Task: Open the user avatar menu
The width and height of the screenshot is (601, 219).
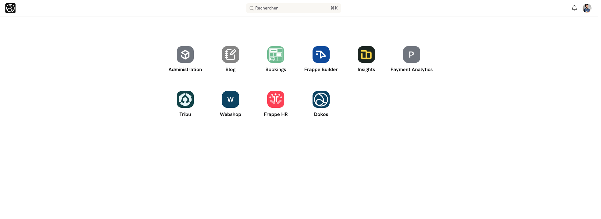Action: 587,8
